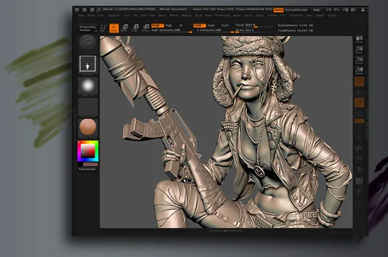
Task: Select the Move icon next to Draw
Action: pyautogui.click(x=125, y=28)
